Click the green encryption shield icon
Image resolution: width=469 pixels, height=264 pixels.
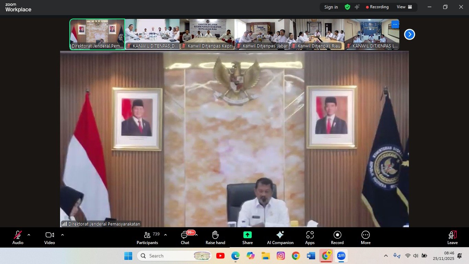(347, 7)
